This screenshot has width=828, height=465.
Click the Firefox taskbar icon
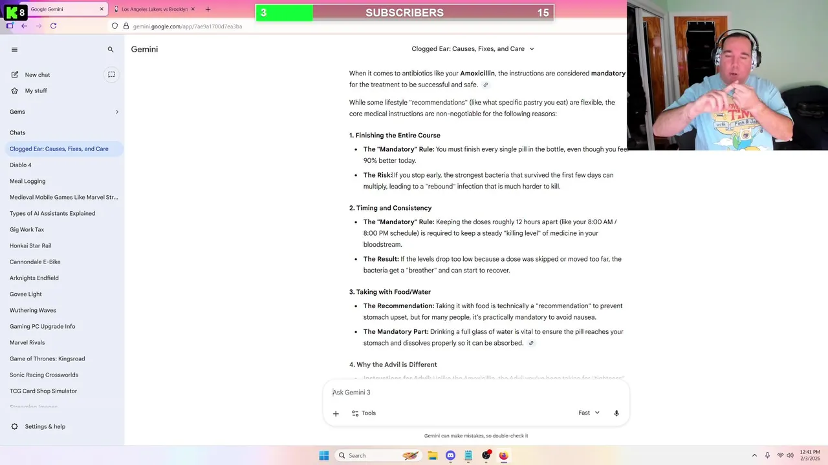click(x=503, y=455)
